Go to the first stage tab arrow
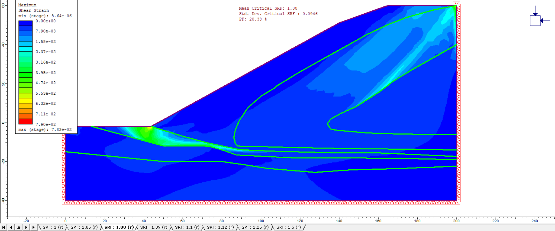 coord(3,228)
